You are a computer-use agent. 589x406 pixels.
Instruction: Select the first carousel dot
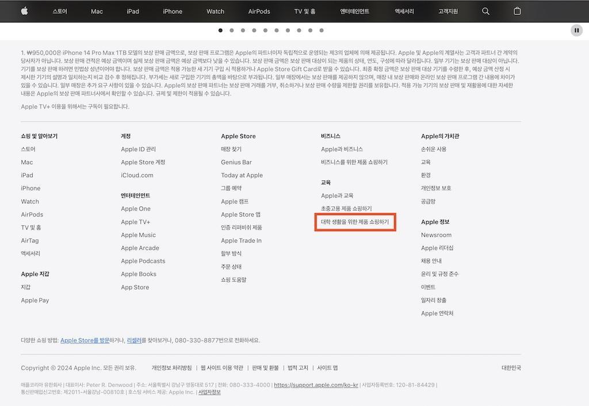click(x=220, y=30)
